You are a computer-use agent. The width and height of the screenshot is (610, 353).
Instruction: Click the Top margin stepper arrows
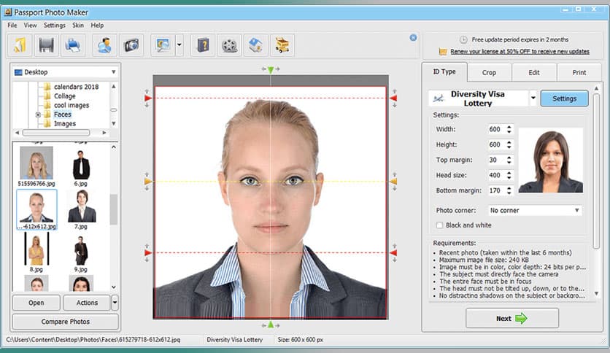point(509,160)
